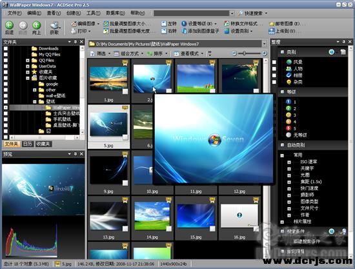Image resolution: width=355 pixels, height=269 pixels.
Task: Select the 9.jpg thumbnail
Action: [x=108, y=172]
